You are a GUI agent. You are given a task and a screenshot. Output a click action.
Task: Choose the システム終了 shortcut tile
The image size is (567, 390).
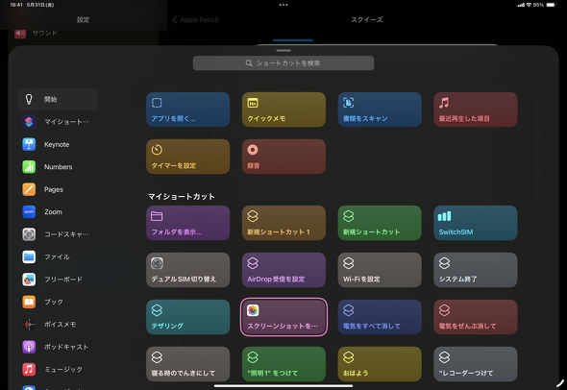tap(475, 270)
